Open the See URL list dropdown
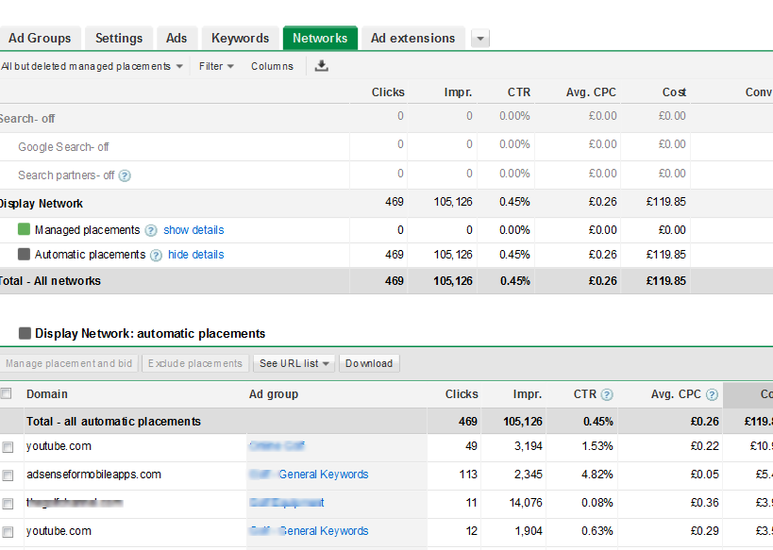Screen dimensions: 773x550 pyautogui.click(x=295, y=363)
